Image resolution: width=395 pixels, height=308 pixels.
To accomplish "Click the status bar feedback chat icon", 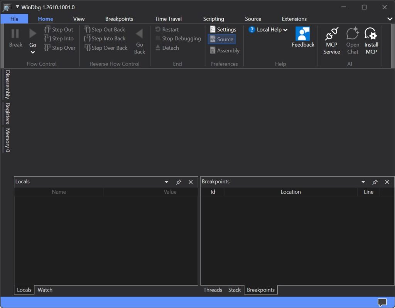I will click(x=382, y=303).
